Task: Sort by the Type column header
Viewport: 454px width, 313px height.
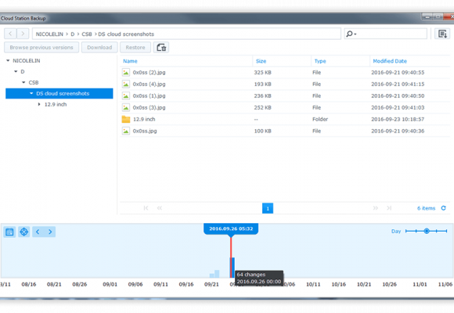Action: [x=320, y=61]
